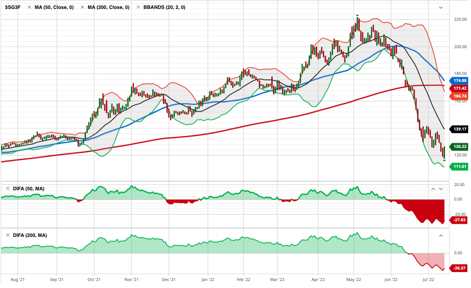
Task: Click the red -27.83 DIFA value marker
Action: tap(459, 220)
